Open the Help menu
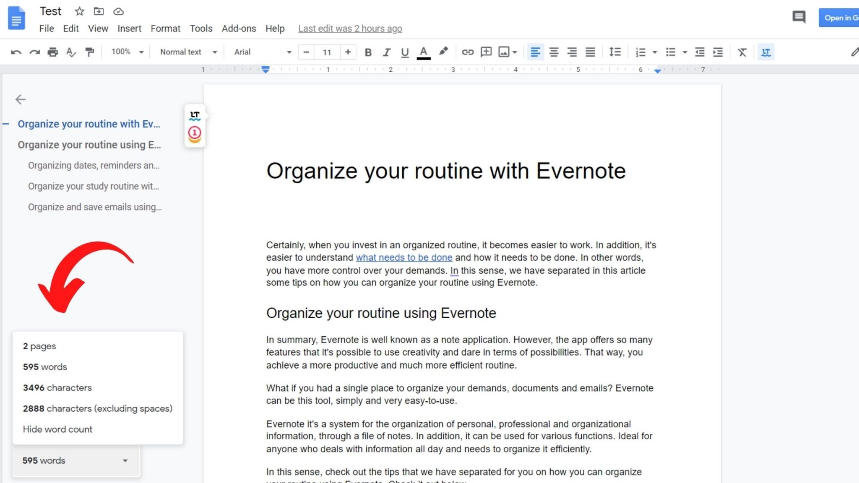The height and width of the screenshot is (483, 859). click(275, 29)
